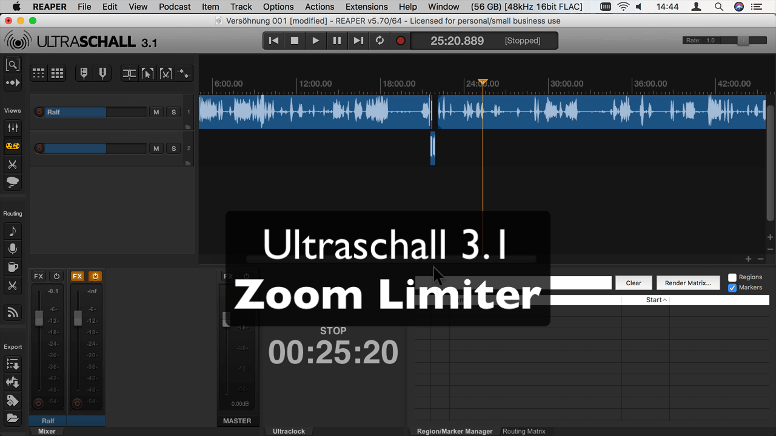The height and width of the screenshot is (436, 776).
Task: Mute the Ralf track
Action: click(156, 112)
